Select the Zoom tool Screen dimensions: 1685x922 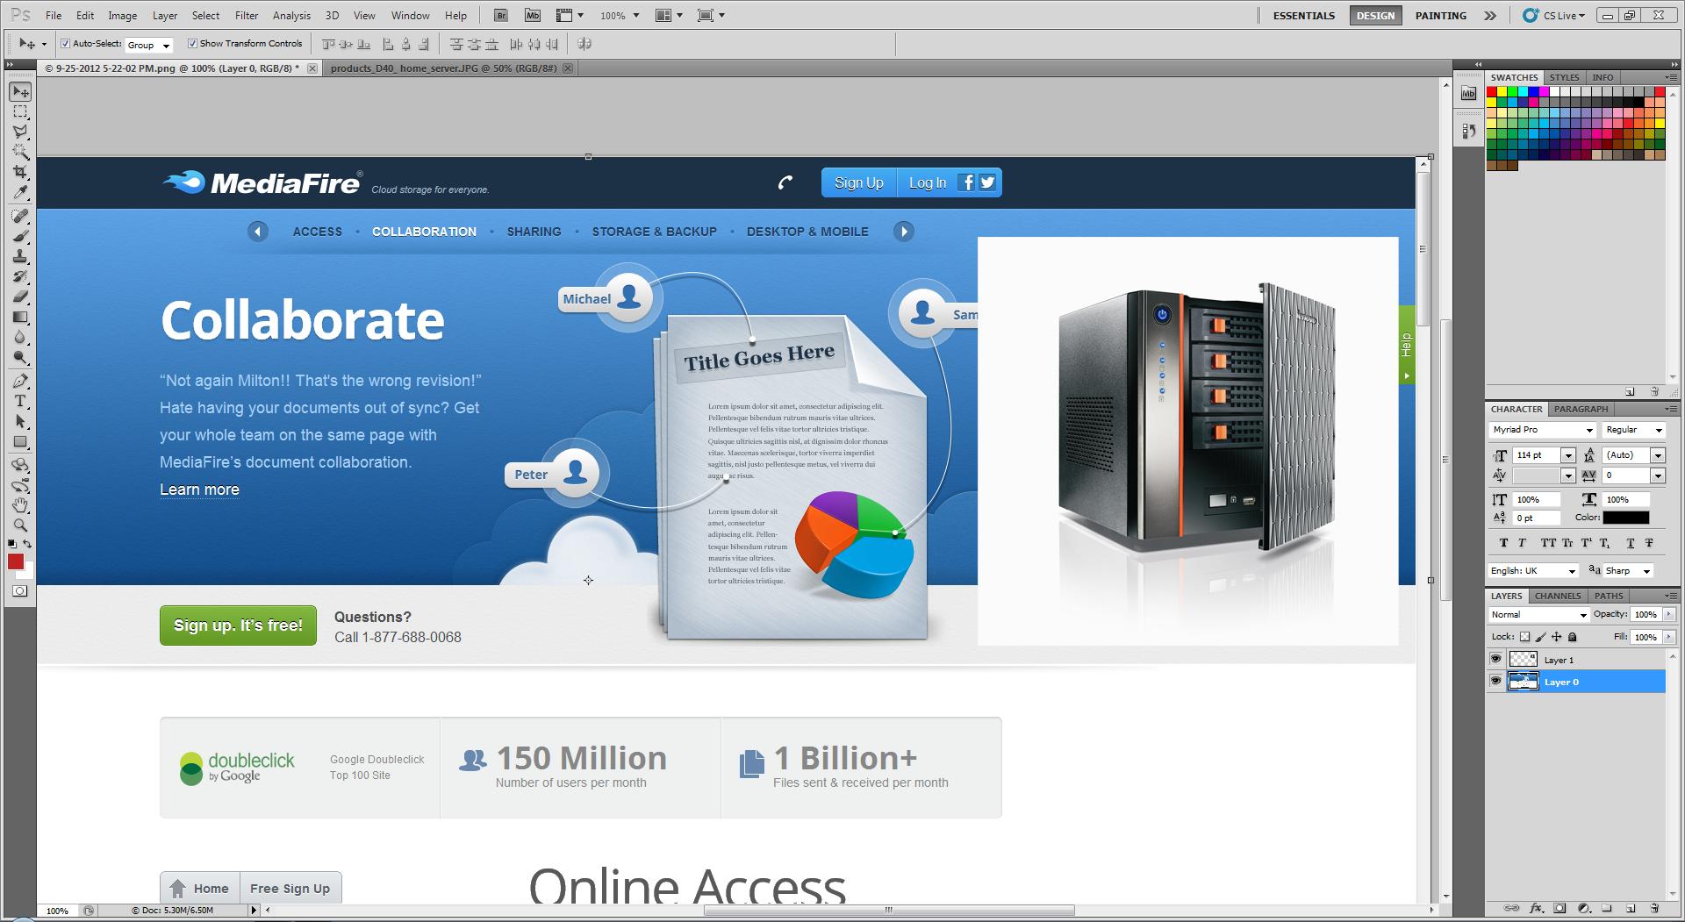tap(20, 525)
